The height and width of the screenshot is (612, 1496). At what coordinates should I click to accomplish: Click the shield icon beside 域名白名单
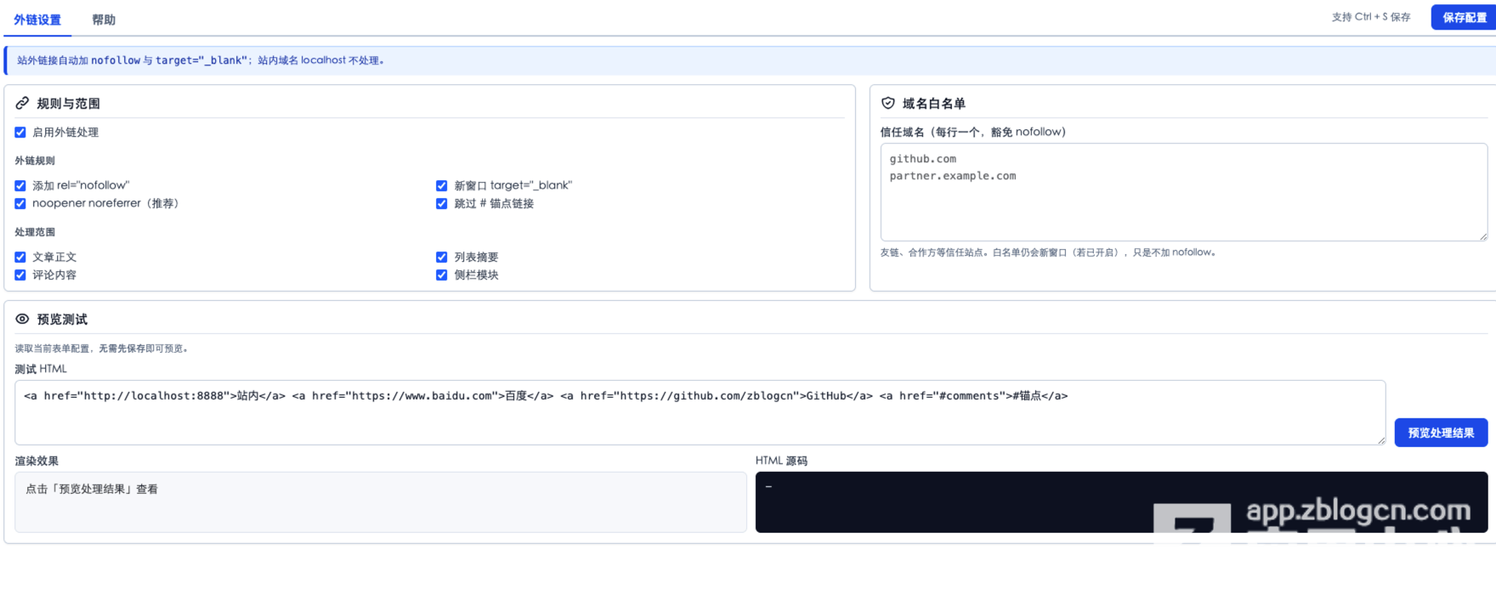pos(887,103)
